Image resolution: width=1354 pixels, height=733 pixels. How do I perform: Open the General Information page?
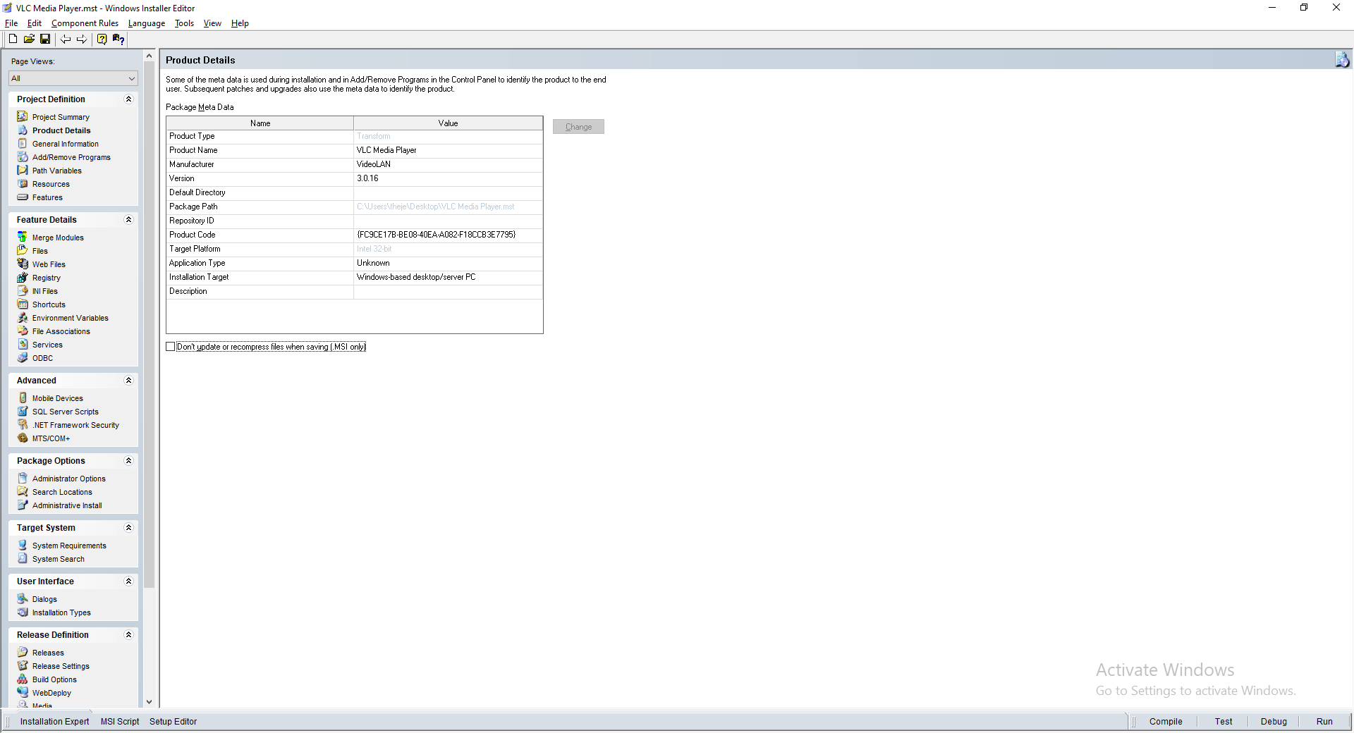65,144
